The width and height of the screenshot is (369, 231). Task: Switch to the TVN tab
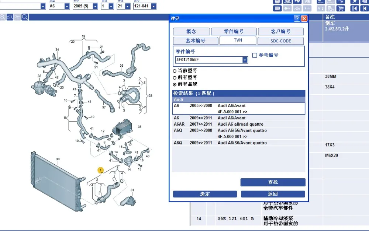coord(238,40)
